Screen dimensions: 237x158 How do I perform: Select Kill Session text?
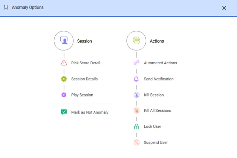[x=154, y=95]
